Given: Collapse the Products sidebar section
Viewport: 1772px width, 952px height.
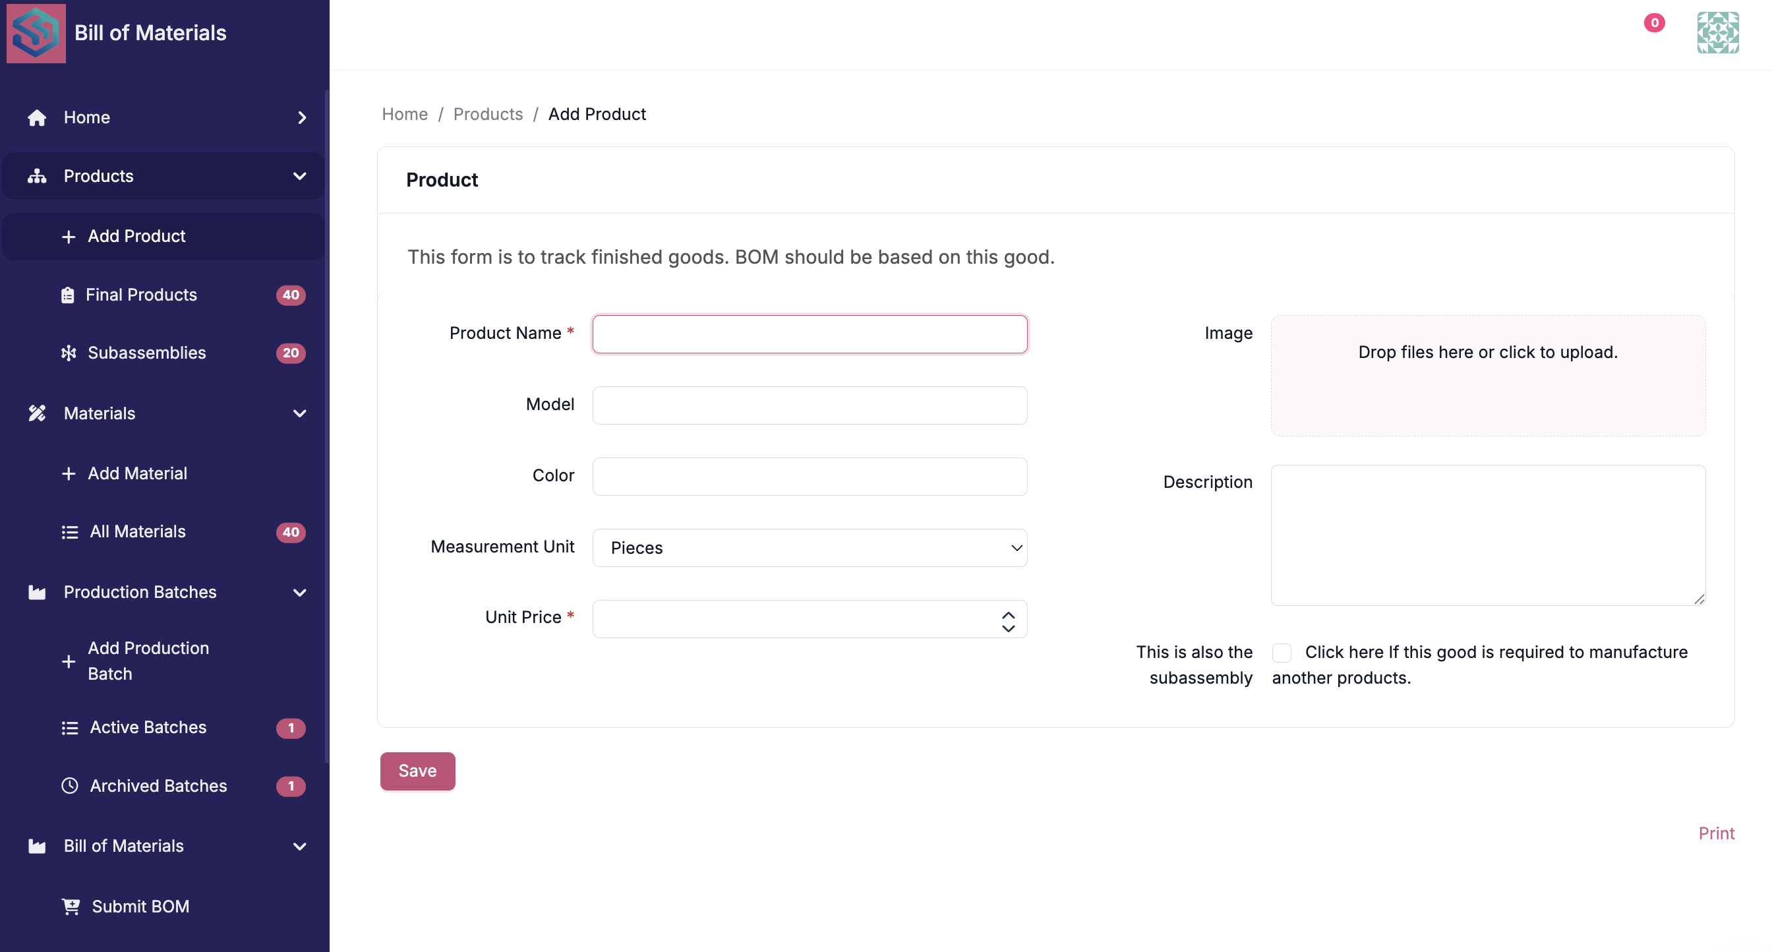Looking at the screenshot, I should 300,176.
